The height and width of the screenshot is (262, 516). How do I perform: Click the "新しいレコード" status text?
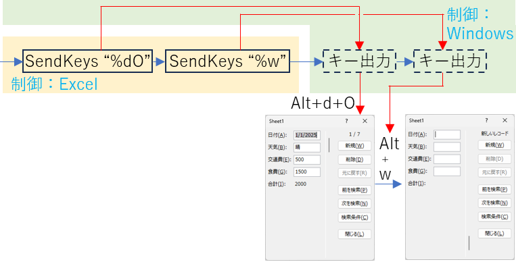click(494, 134)
